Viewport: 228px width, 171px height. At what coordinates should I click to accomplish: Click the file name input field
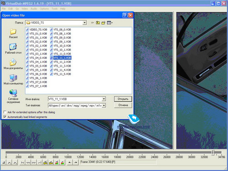click(75, 99)
